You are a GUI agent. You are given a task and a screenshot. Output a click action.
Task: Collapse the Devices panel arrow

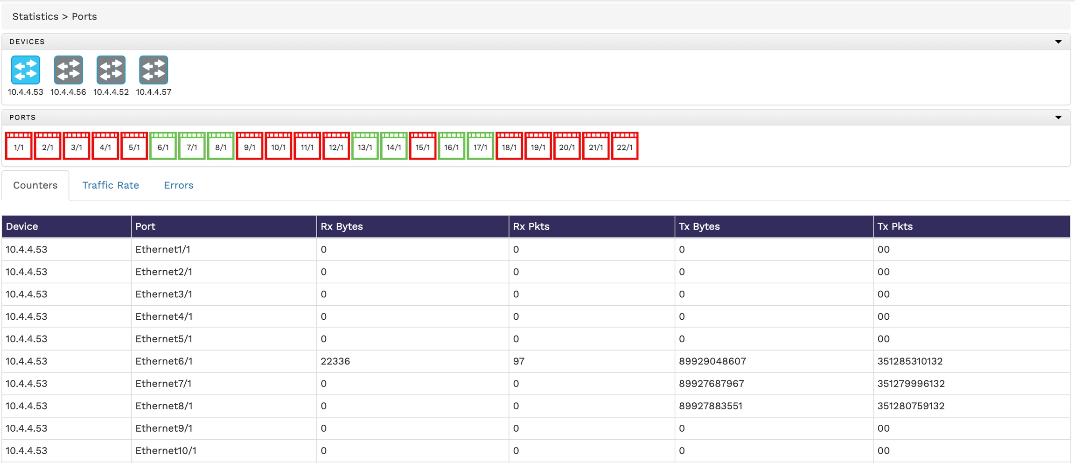1058,42
